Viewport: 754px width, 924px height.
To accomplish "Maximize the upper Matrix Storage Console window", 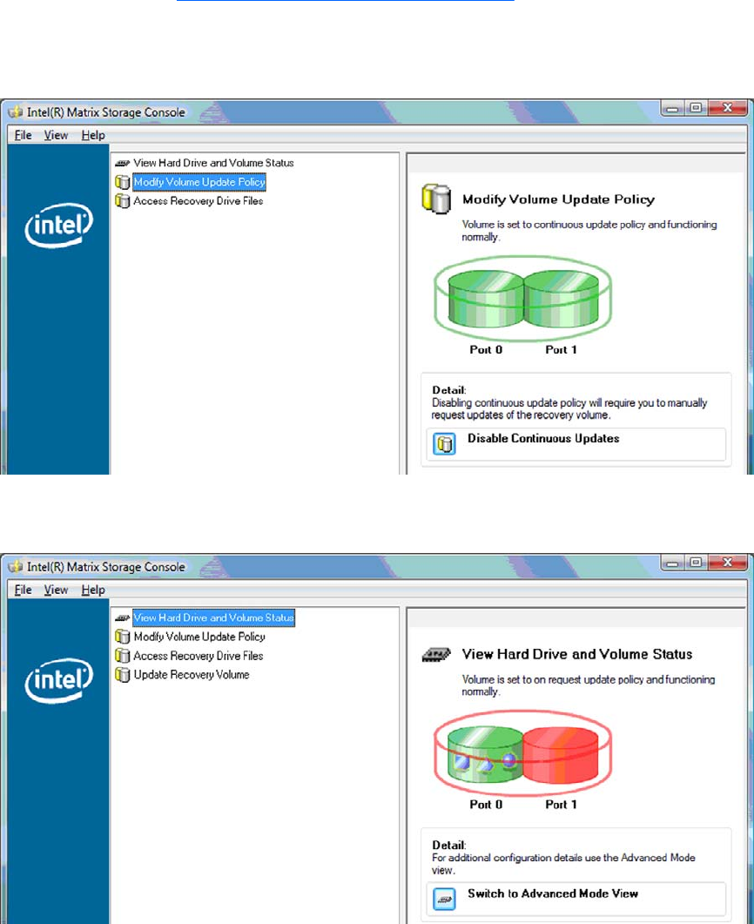I will 696,108.
